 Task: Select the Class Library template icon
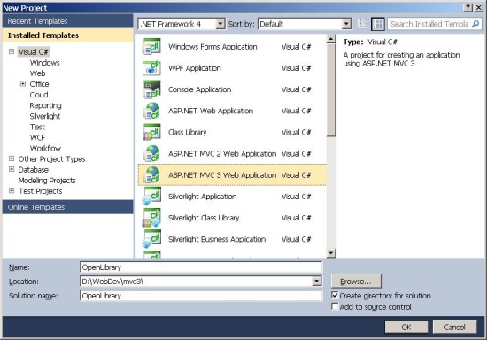(x=151, y=132)
